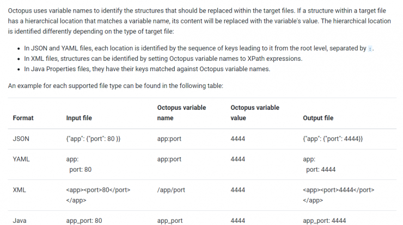This screenshot has height=225, width=403.
Task: Click the bullet about XML XPath expressions
Action: 163,59
